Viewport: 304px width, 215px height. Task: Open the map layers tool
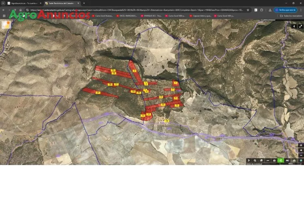[261, 161]
